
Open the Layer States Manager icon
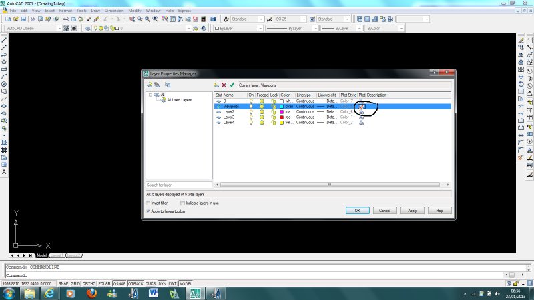coord(168,85)
